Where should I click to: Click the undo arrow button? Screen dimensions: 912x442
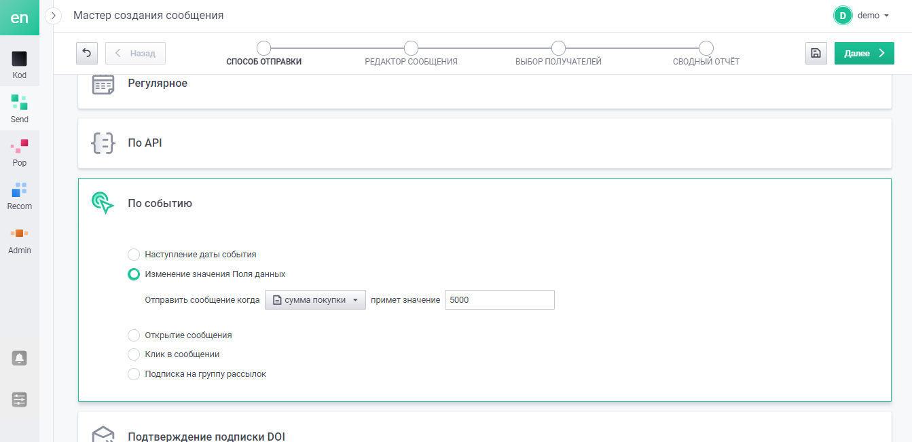point(87,53)
